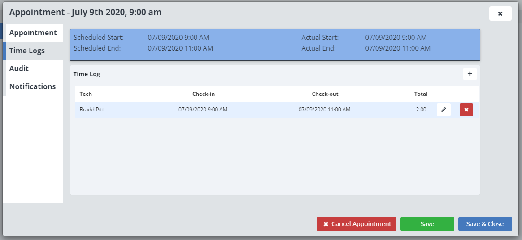The height and width of the screenshot is (240, 522).
Task: Click the Check-out column header
Action: tap(325, 94)
